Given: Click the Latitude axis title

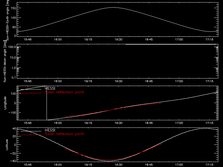Looking at the screenshot, I should (7, 145).
